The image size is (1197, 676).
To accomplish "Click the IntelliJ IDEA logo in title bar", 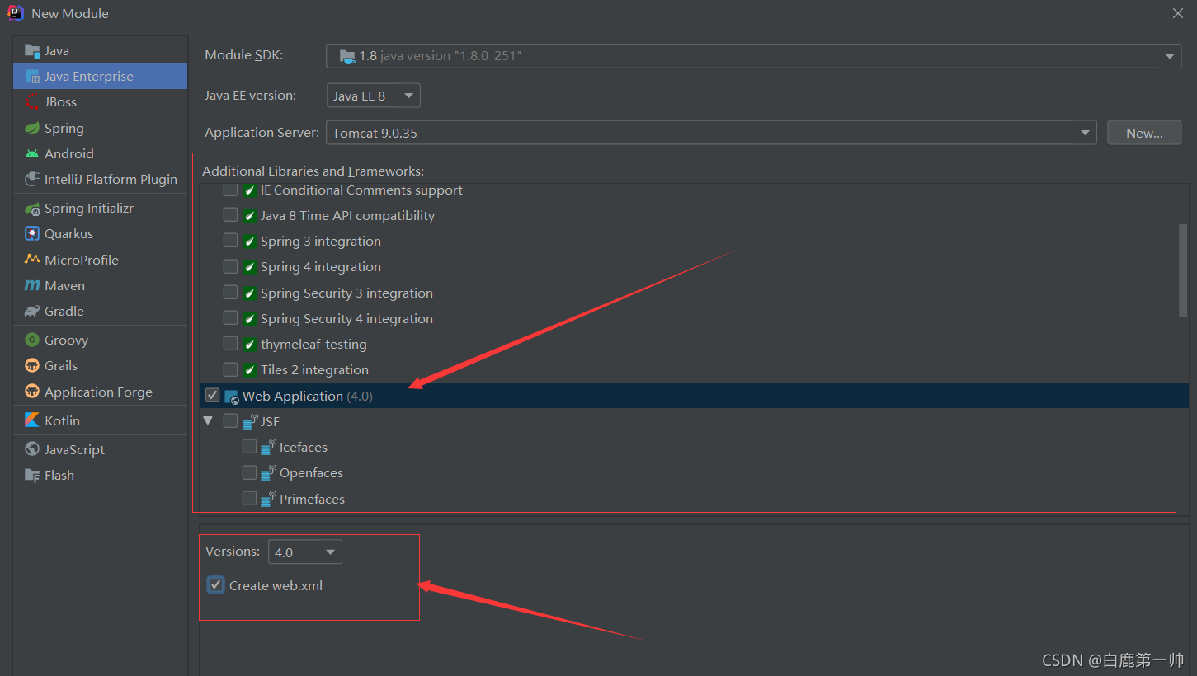I will tap(16, 12).
